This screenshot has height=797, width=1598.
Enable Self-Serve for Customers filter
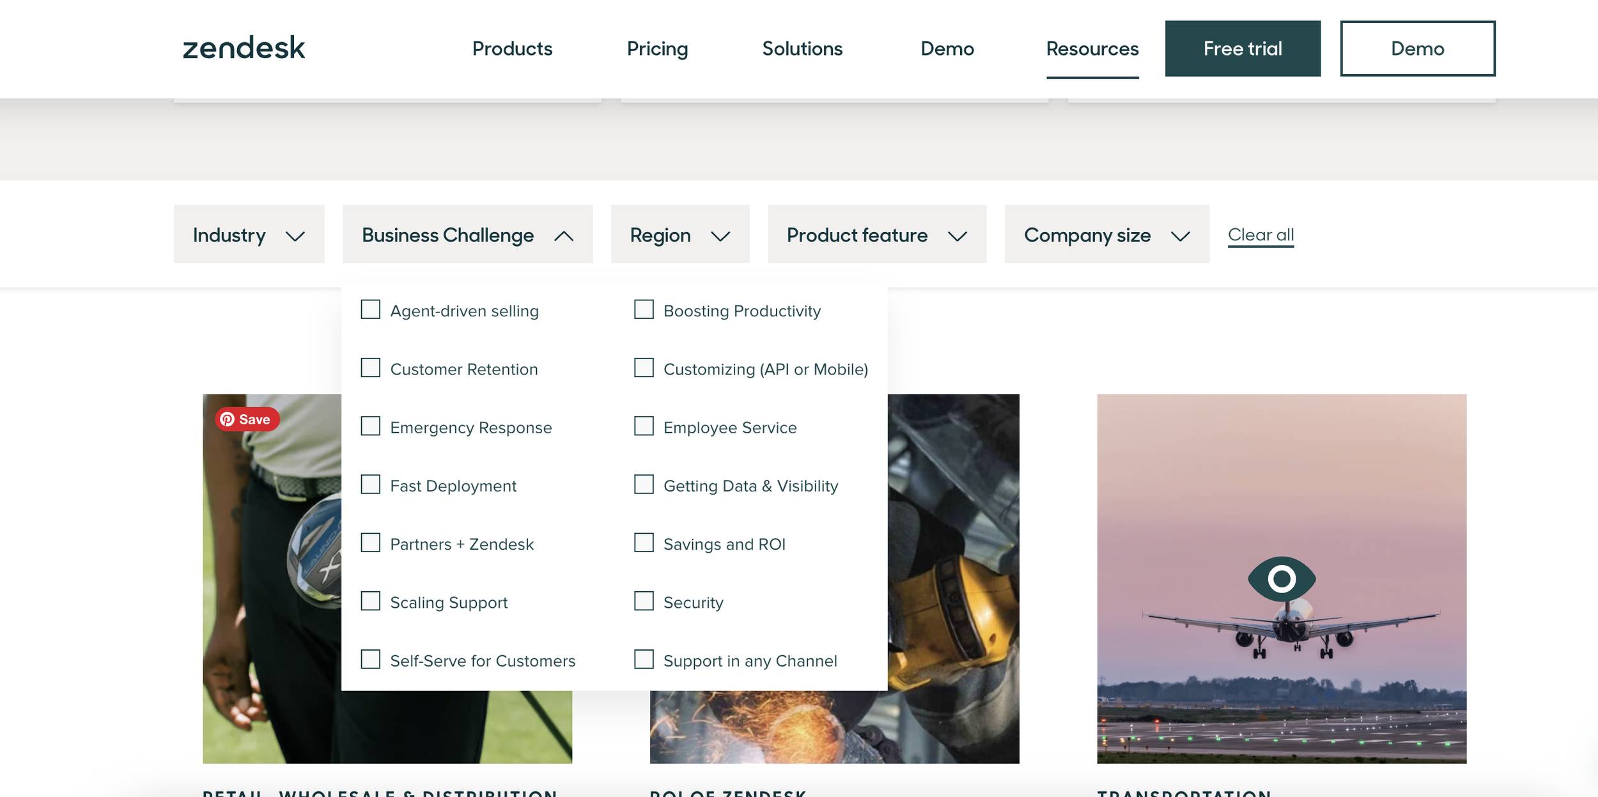371,660
